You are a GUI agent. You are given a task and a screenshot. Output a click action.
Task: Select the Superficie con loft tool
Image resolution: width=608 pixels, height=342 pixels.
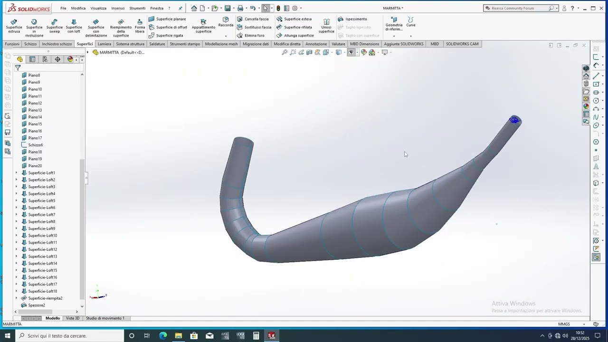tap(74, 26)
